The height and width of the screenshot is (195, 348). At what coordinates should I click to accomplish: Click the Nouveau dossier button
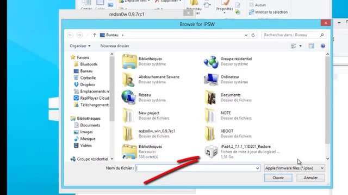click(x=115, y=45)
